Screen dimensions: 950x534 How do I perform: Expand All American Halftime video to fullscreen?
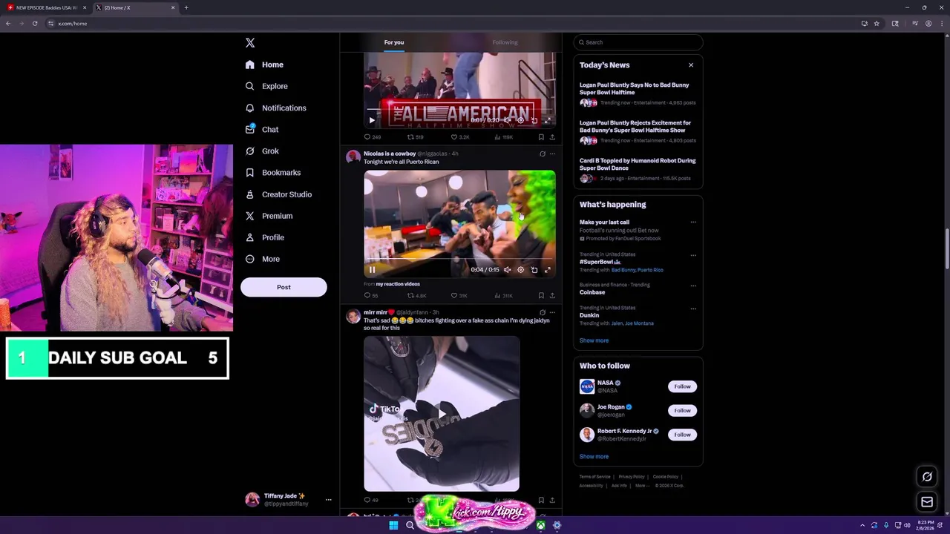click(x=548, y=120)
